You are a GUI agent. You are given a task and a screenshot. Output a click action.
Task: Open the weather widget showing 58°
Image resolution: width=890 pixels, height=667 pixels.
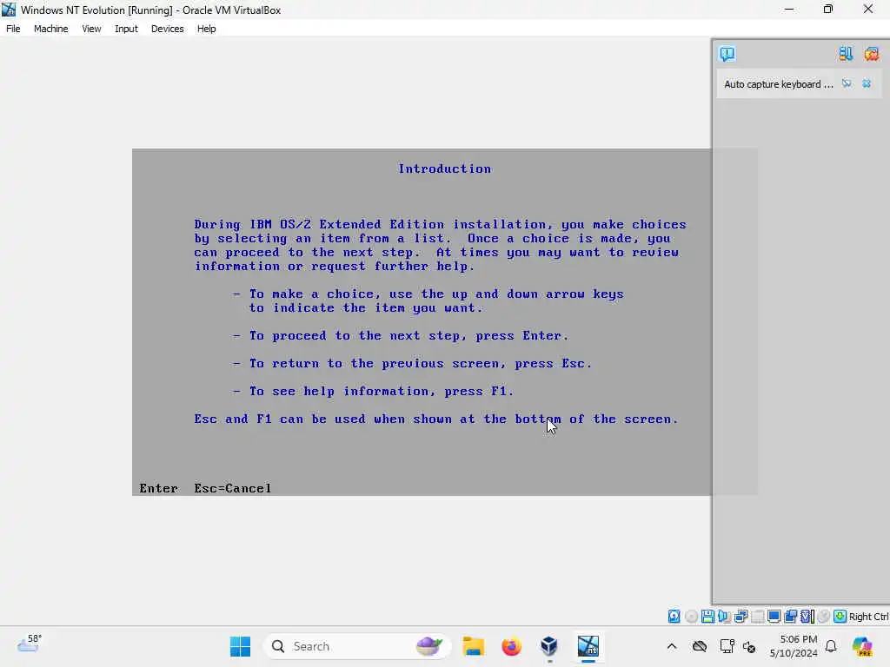point(30,644)
